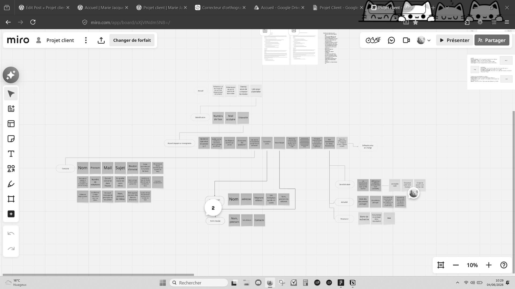The image size is (515, 289).
Task: Open the help question mark
Action: 504,265
